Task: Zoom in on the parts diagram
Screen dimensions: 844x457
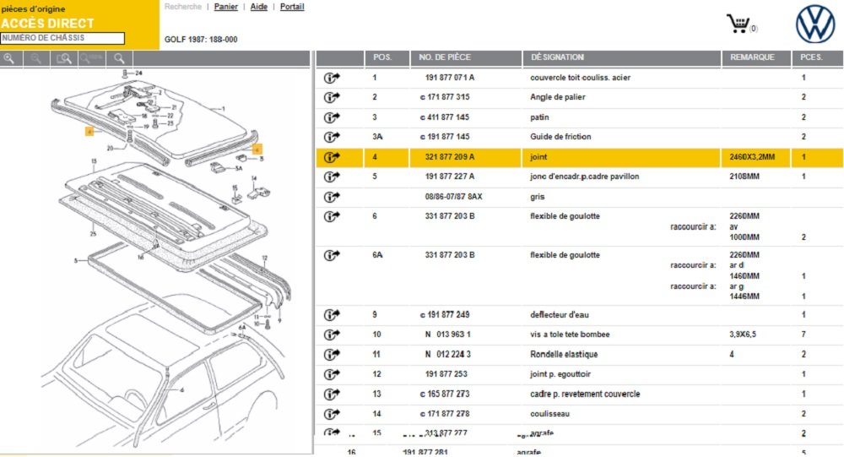Action: coord(9,59)
